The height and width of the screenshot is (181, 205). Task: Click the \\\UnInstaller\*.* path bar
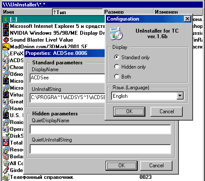[102, 5]
